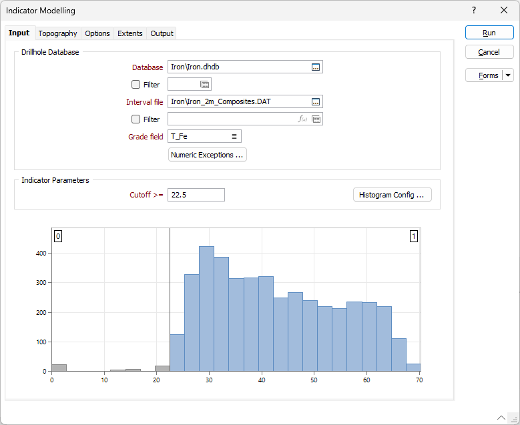
Task: Open the expression editor f(x) icon
Action: [302, 119]
